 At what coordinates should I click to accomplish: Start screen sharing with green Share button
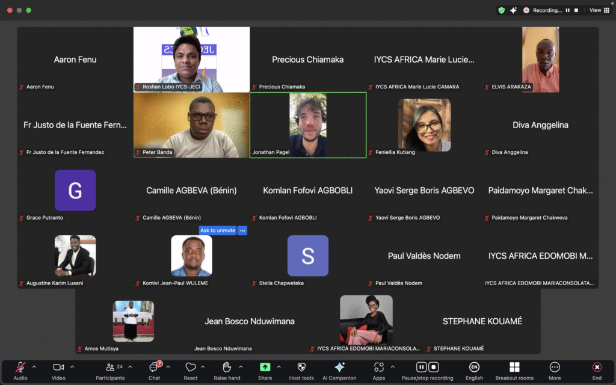click(x=265, y=371)
